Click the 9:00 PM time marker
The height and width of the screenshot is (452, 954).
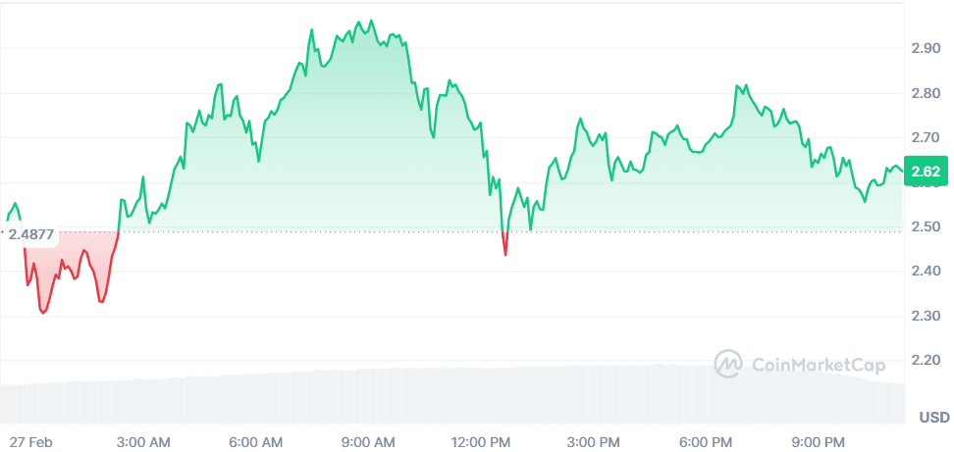[x=819, y=440]
